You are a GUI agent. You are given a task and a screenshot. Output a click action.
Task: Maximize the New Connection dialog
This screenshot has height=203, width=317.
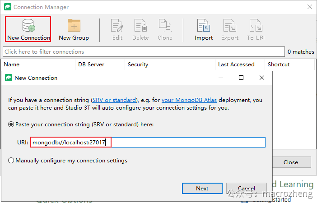[241, 78]
